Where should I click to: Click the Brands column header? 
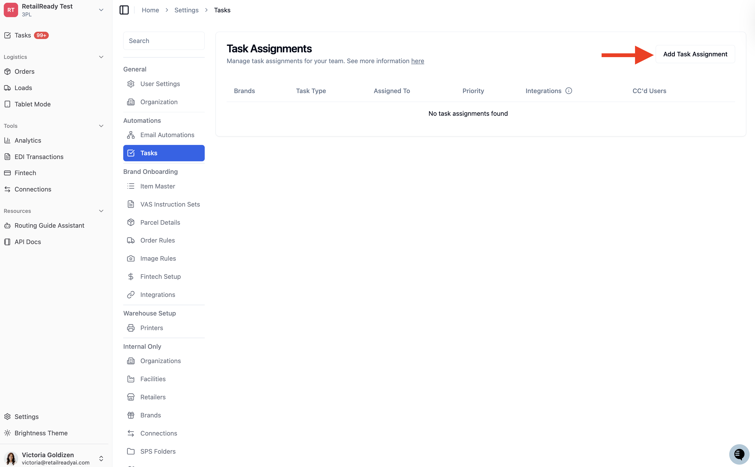pos(244,91)
